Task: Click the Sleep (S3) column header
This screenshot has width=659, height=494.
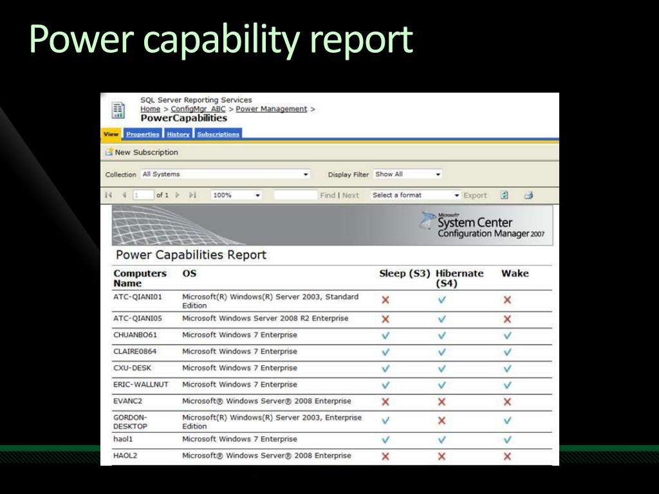Action: click(x=405, y=273)
